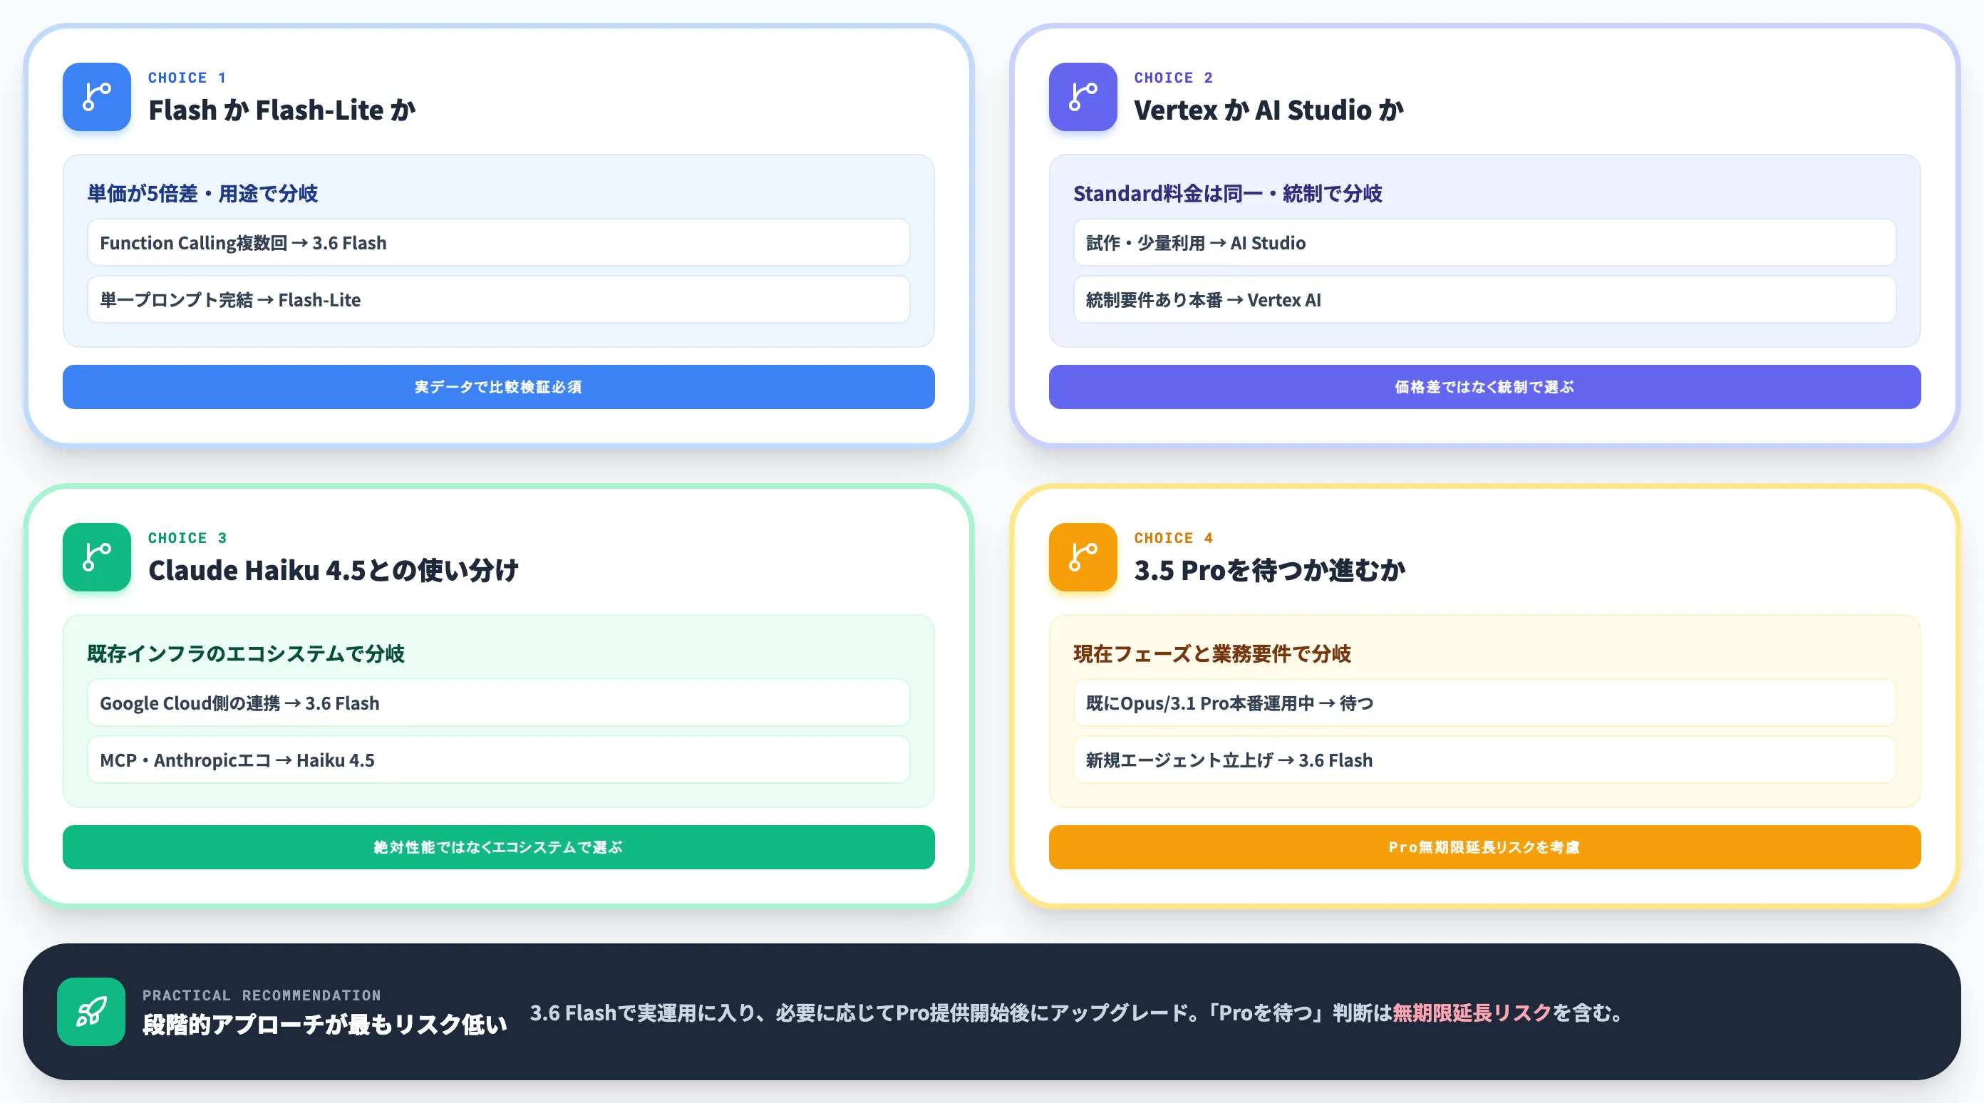Click the green bar 絶対性能ではなくエコシステムで選ぶ
This screenshot has height=1103, width=1984.
pos(498,847)
